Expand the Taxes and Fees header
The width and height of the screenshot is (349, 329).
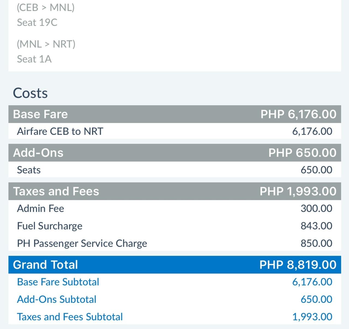tap(174, 191)
